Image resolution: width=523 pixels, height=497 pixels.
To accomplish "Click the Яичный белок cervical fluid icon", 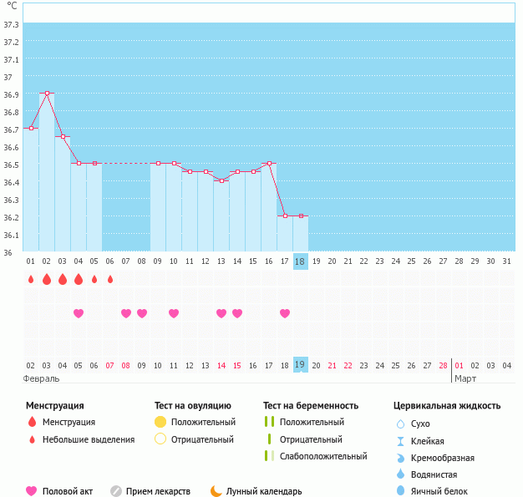I will tap(400, 491).
